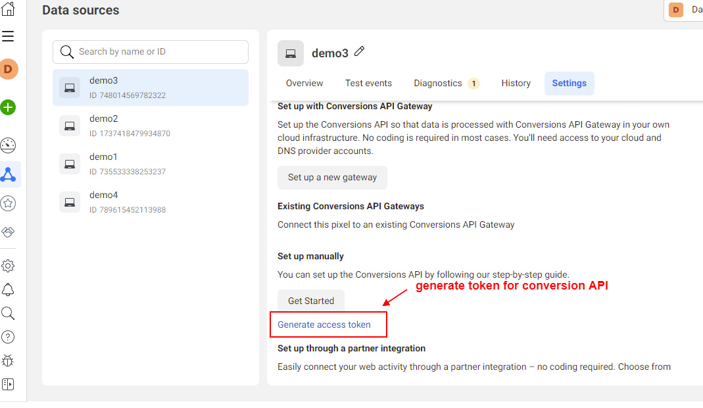Click the sidebar search magnifier icon
The image size is (703, 408).
coord(8,313)
